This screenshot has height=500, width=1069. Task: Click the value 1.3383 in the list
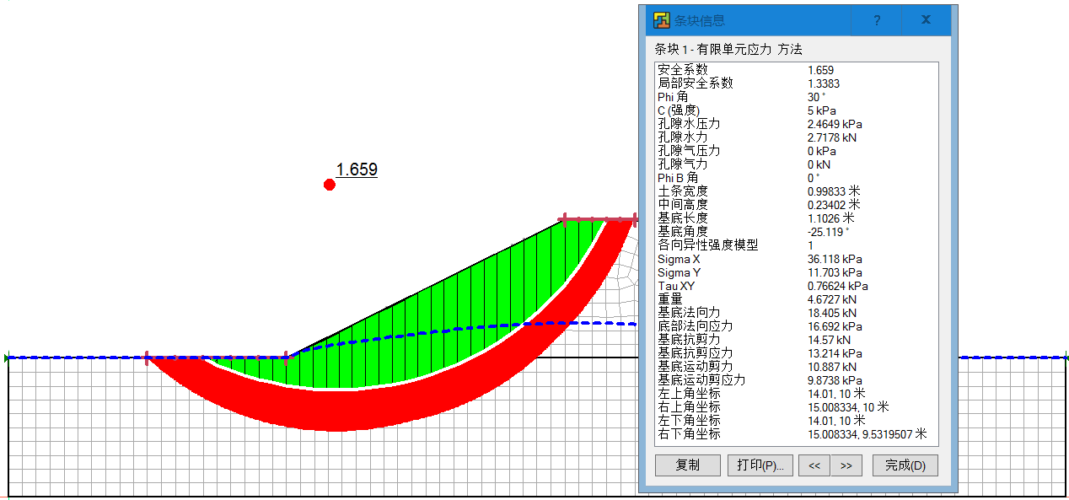[824, 83]
